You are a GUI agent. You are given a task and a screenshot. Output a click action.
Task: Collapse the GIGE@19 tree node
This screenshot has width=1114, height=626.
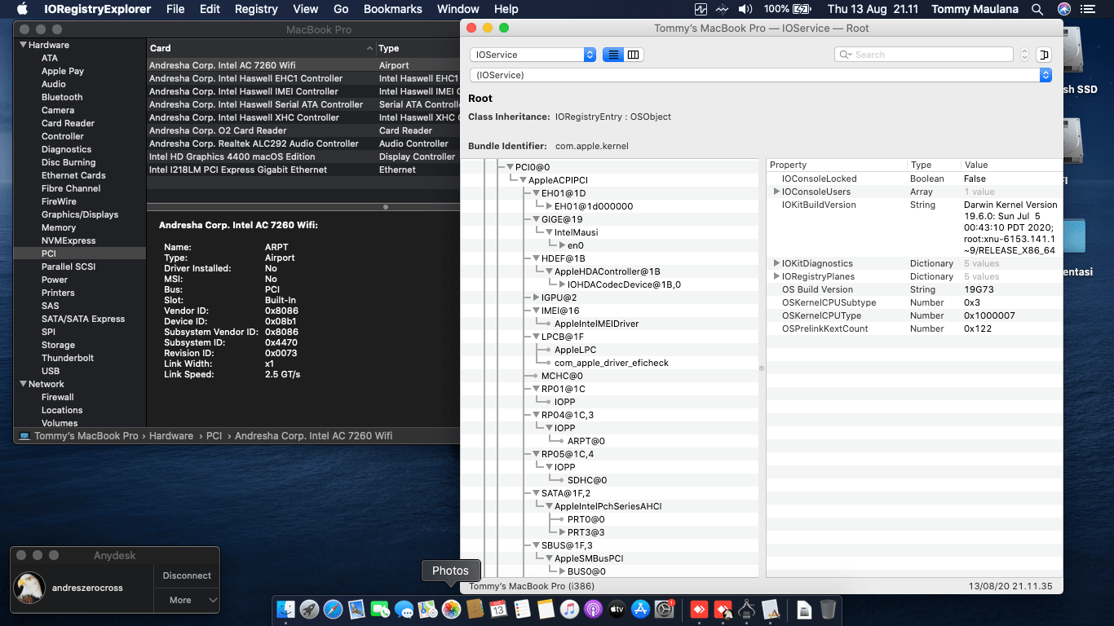(536, 219)
